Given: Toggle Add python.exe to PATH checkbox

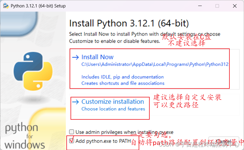Looking at the screenshot, I should coord(71,141).
